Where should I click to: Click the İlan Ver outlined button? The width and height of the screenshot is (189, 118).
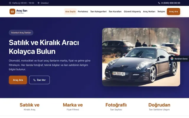39,80
